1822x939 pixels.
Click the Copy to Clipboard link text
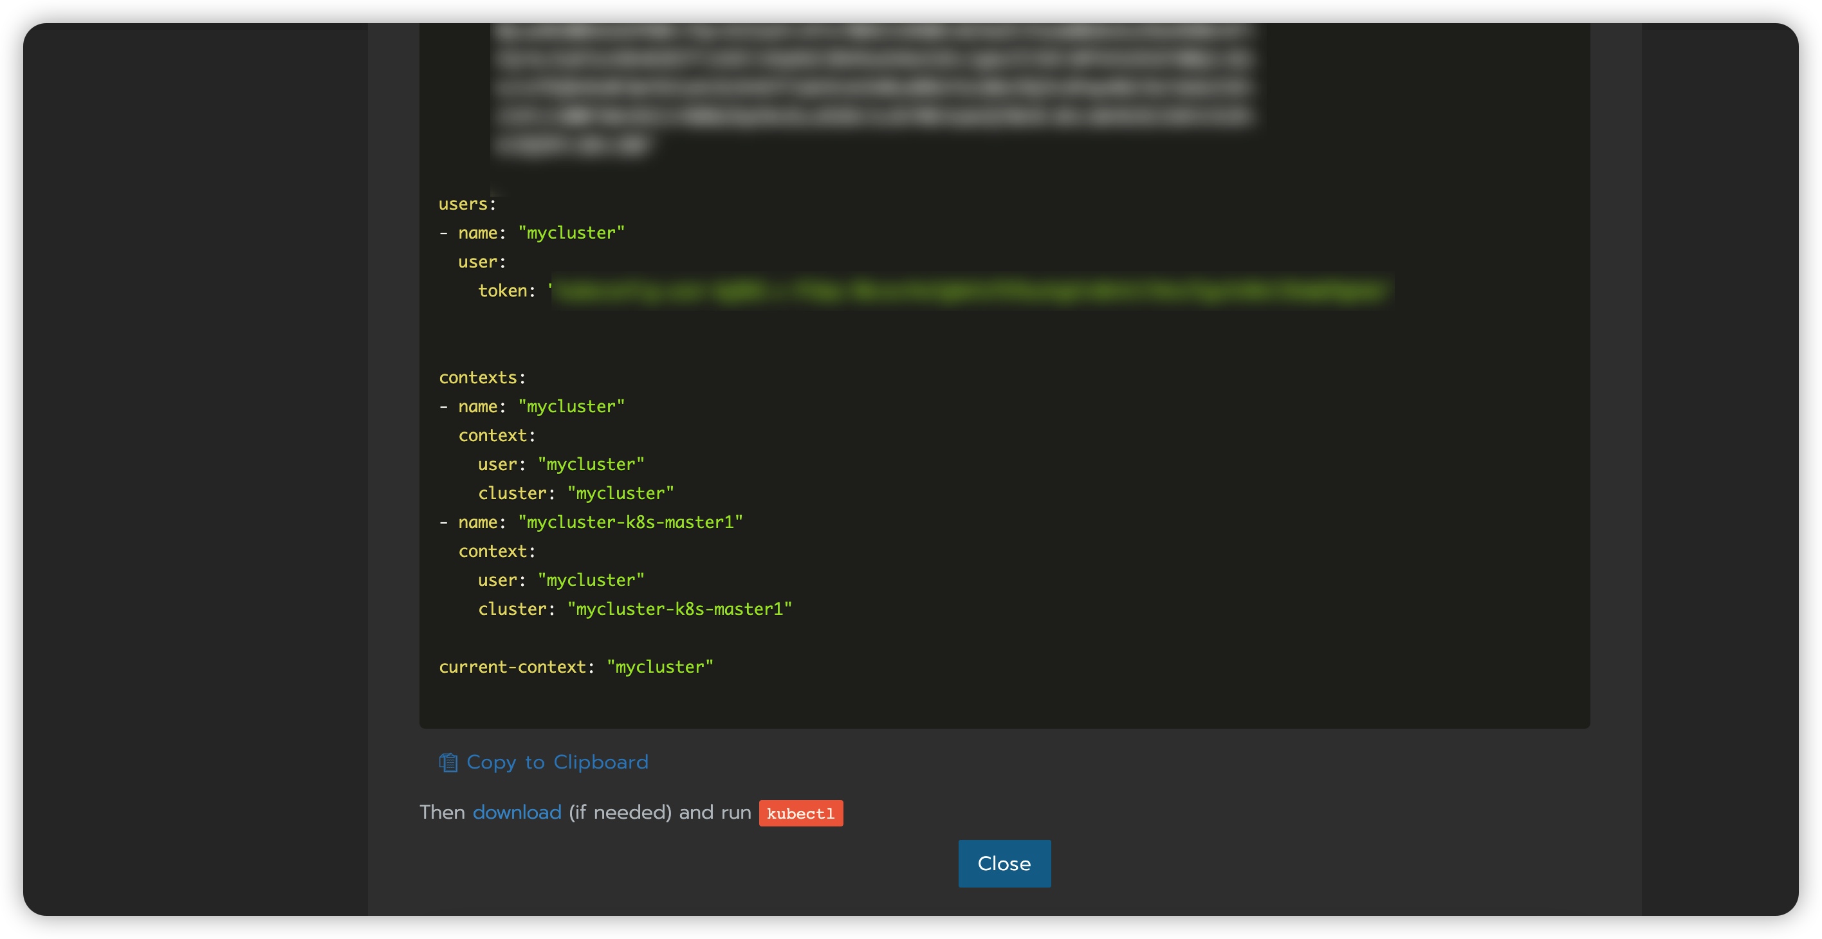click(x=557, y=762)
